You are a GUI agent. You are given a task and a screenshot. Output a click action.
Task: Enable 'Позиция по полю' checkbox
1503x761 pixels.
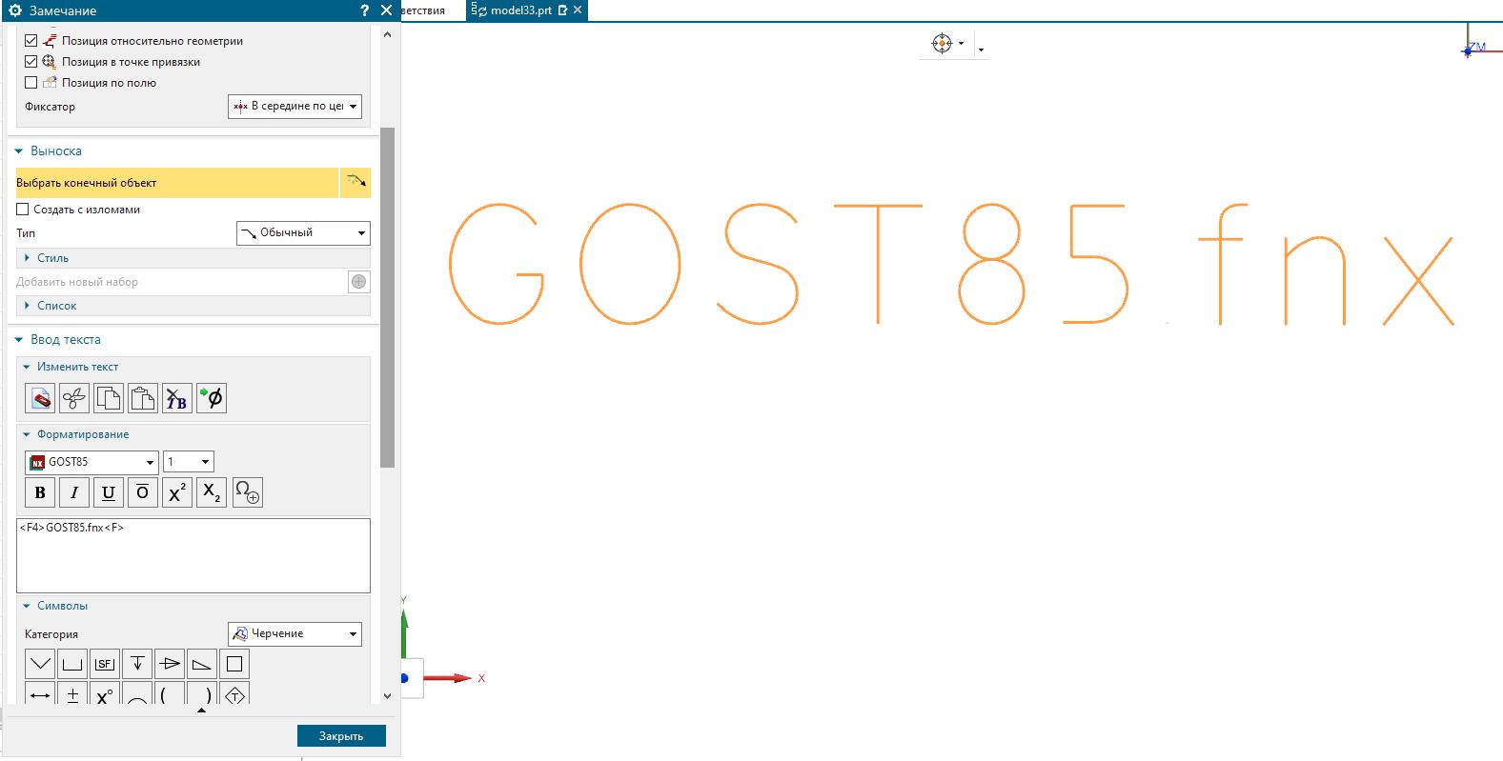point(31,83)
